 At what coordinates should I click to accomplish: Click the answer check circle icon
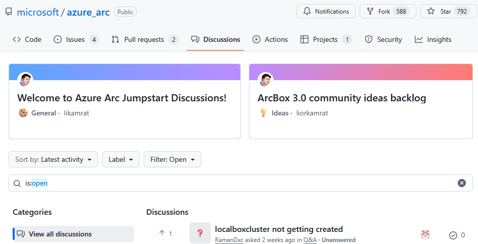coord(453,235)
